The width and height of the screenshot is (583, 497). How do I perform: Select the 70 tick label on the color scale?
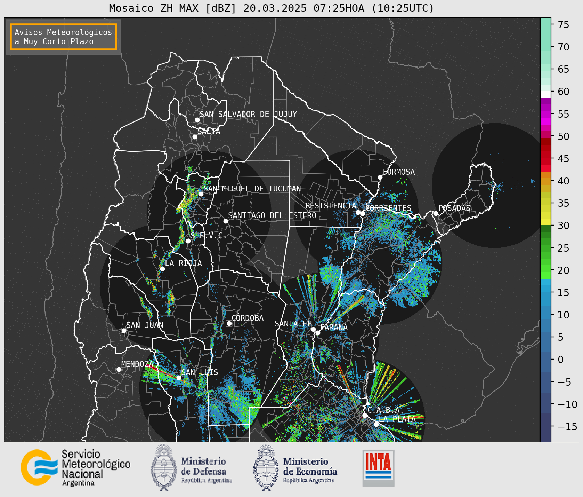564,47
